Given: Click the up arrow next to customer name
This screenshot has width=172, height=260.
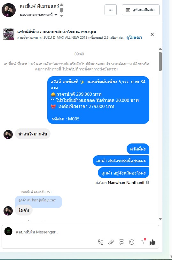Looking at the screenshot, I should (62, 4).
